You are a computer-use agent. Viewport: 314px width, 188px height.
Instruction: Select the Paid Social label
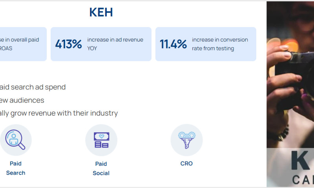pyautogui.click(x=101, y=168)
